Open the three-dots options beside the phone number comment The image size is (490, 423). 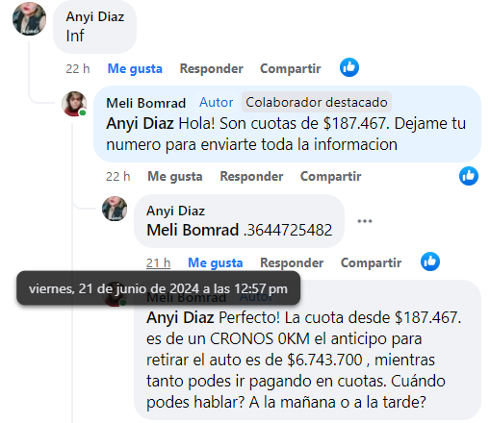click(x=365, y=221)
